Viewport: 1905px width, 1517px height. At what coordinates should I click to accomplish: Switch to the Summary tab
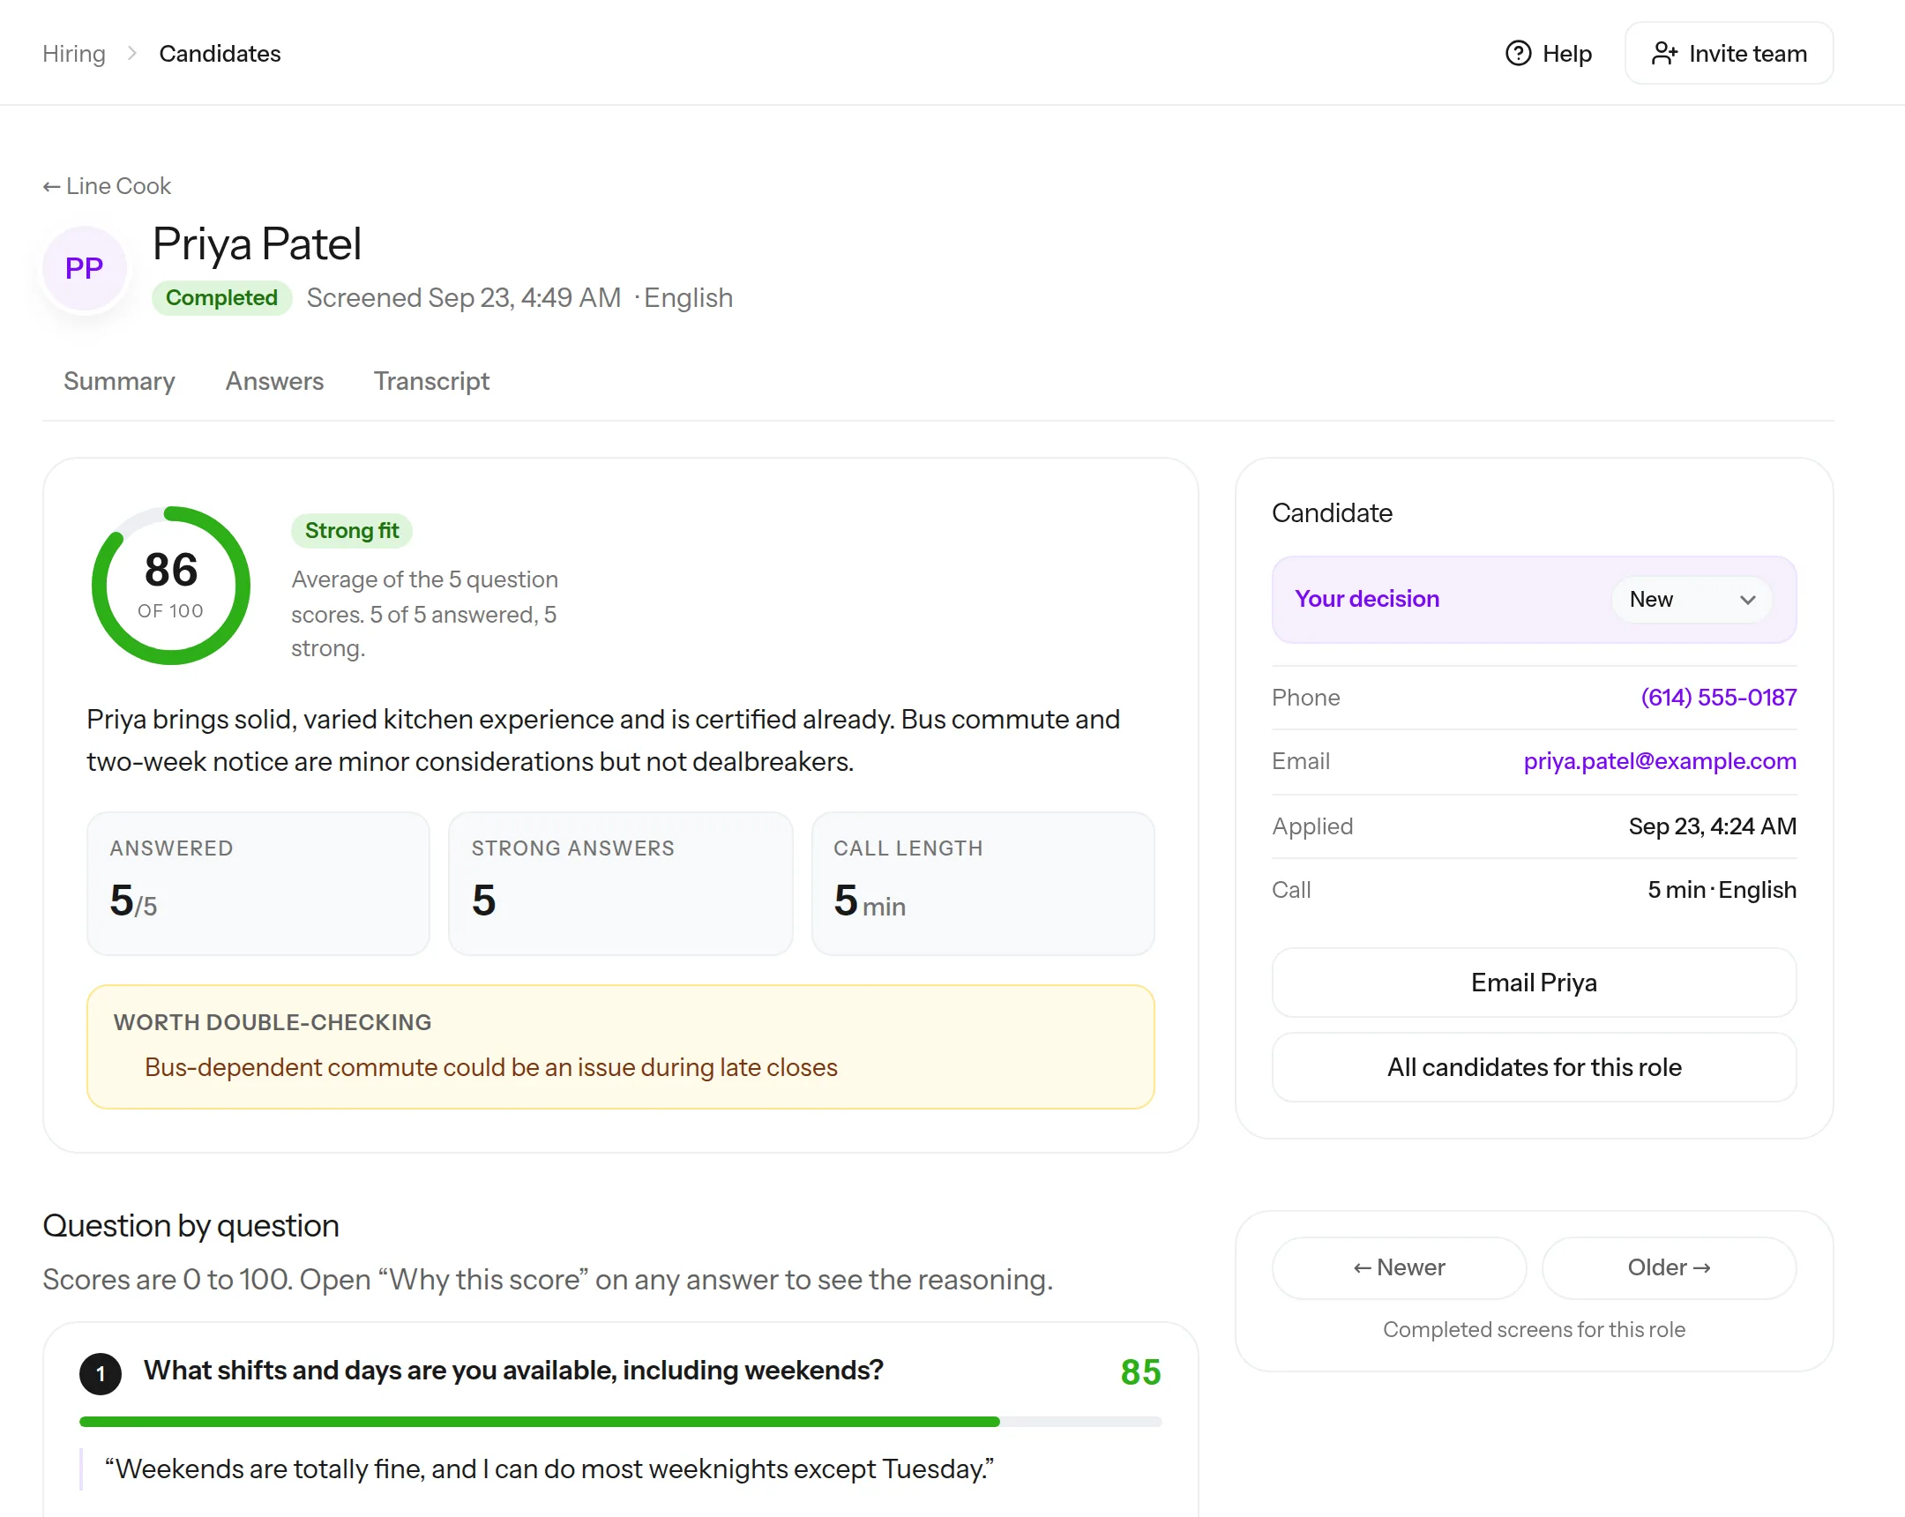coord(119,381)
